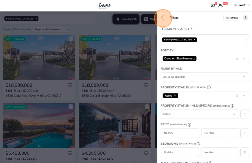Select the checkbox on the pool listing
This screenshot has width=252, height=163.
coord(71,107)
